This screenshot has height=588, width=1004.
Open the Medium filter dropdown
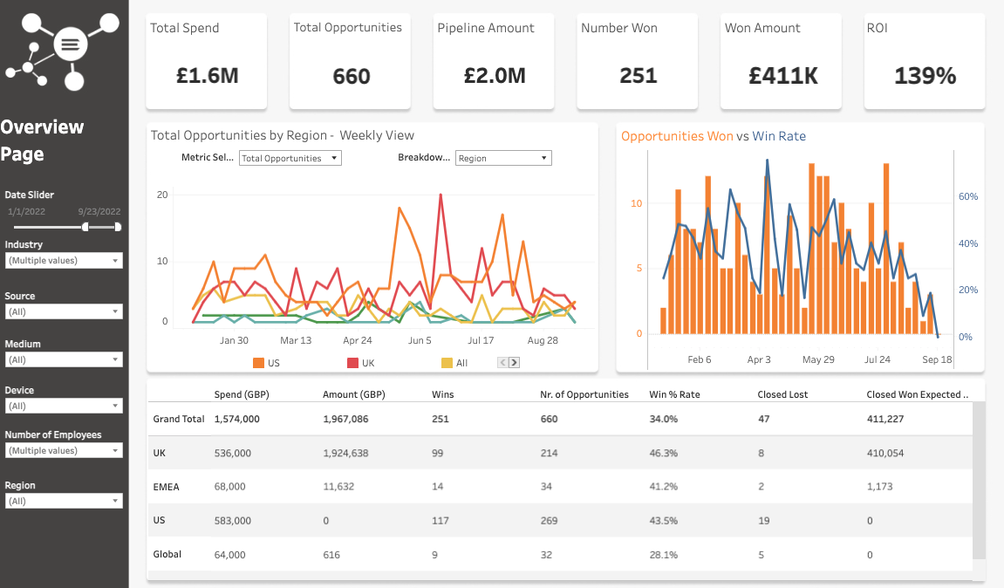(64, 359)
